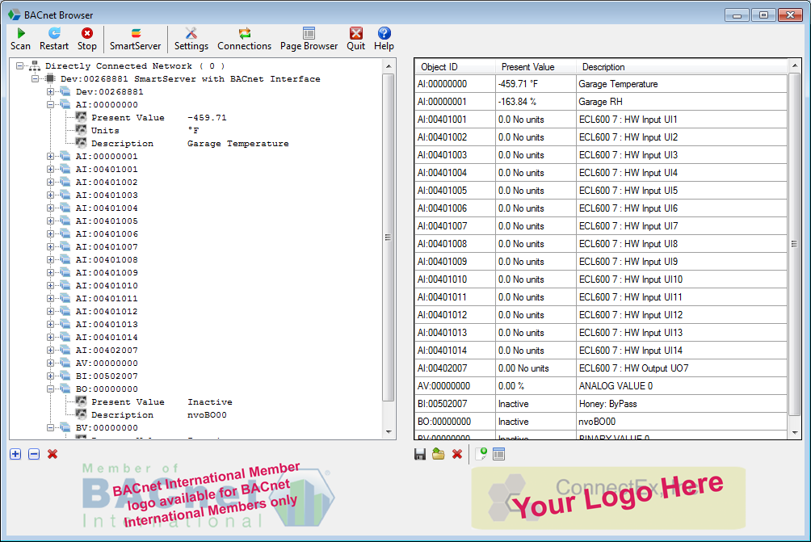Sort by Object ID column header
Image resolution: width=811 pixels, height=542 pixels.
[455, 67]
